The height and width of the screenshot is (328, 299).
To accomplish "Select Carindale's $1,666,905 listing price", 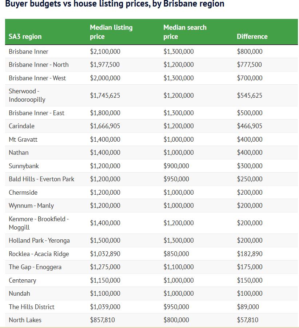I will pos(105,126).
